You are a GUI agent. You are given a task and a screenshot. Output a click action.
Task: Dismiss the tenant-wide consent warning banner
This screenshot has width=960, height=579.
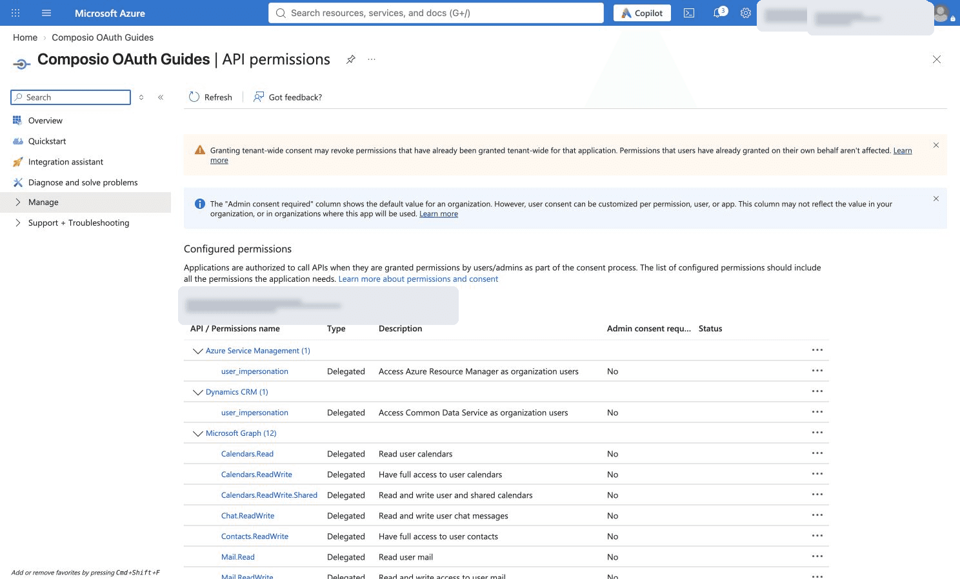(936, 145)
